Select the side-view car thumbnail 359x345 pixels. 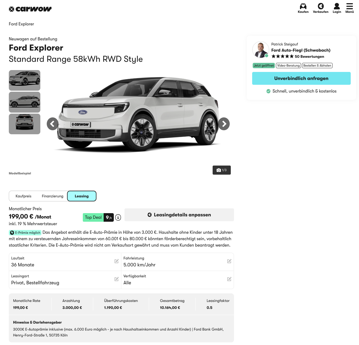(25, 102)
